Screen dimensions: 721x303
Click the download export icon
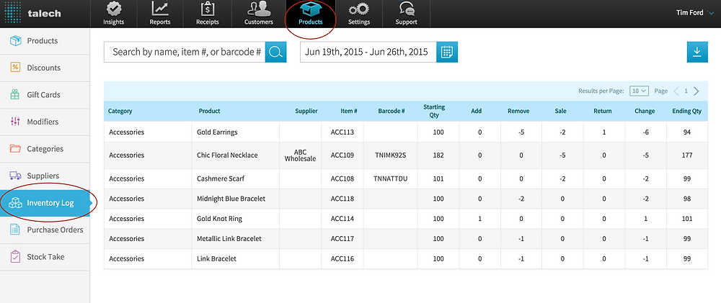pos(697,52)
